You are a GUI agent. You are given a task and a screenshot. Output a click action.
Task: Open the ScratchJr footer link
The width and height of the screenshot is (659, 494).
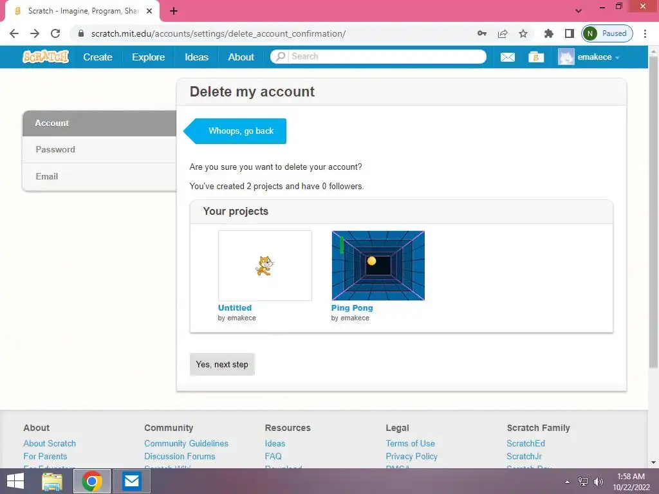click(x=524, y=456)
